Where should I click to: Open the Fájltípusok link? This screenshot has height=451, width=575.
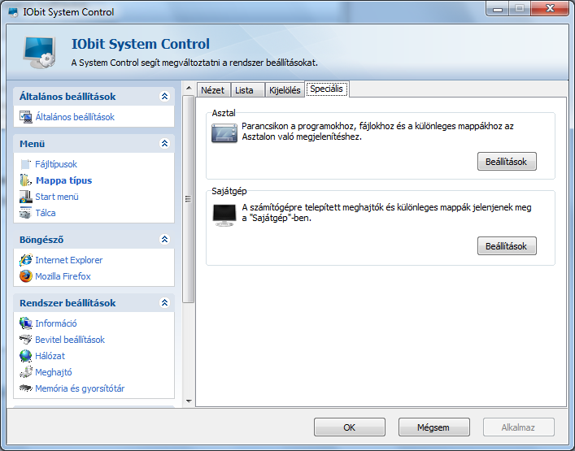(56, 164)
